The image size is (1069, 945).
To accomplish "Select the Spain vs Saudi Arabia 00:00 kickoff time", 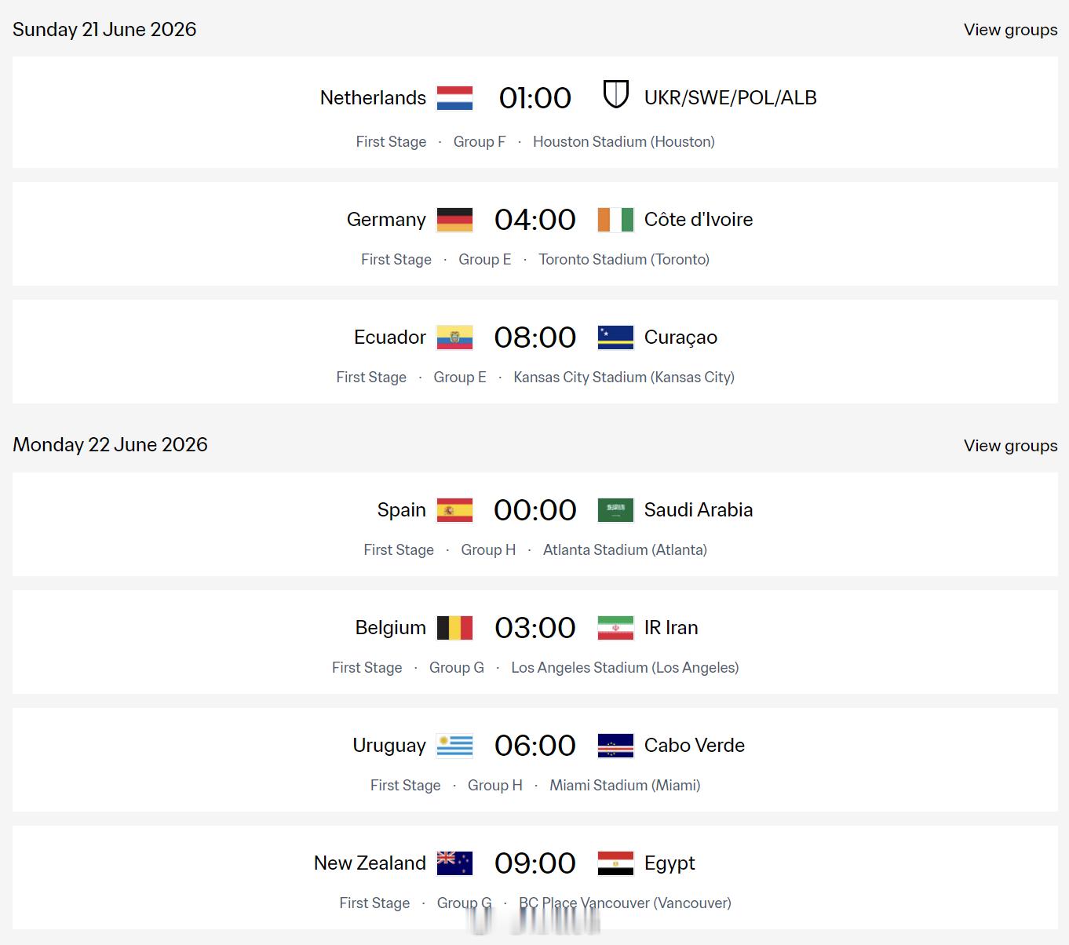I will coord(535,510).
